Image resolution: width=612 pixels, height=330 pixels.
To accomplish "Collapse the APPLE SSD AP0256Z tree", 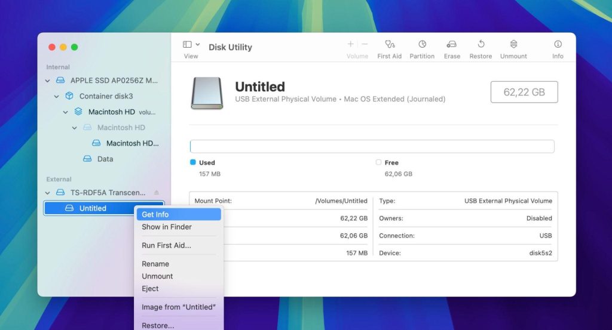I will [x=48, y=81].
